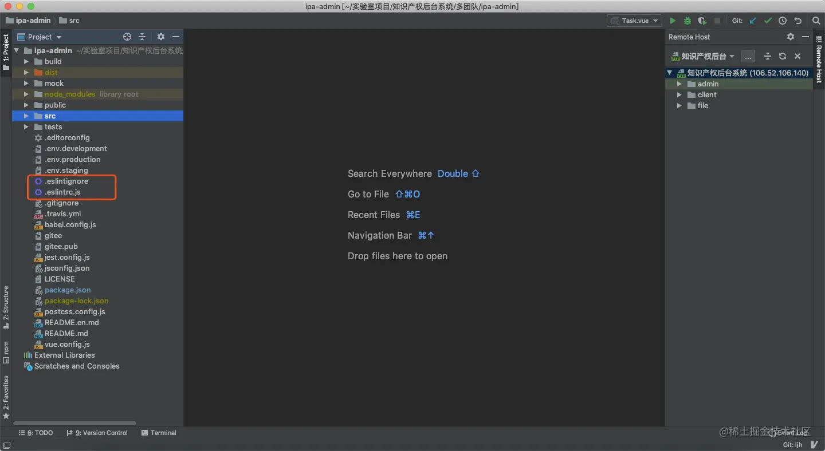Image resolution: width=825 pixels, height=451 pixels.
Task: Open Remote Host settings gear
Action: pyautogui.click(x=791, y=37)
